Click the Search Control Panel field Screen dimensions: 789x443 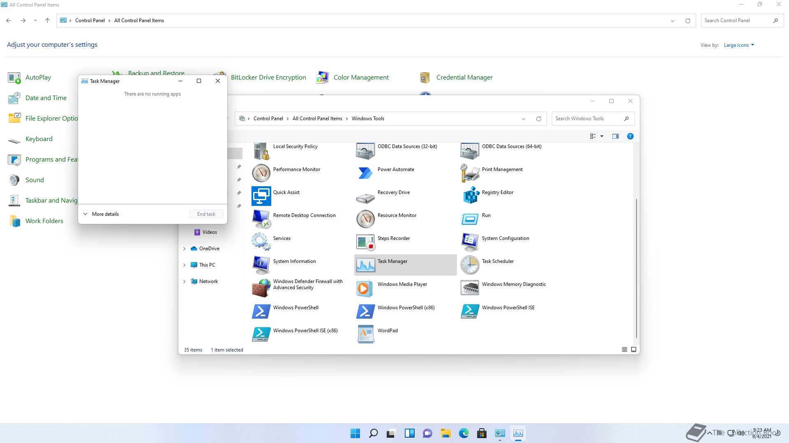pyautogui.click(x=742, y=21)
